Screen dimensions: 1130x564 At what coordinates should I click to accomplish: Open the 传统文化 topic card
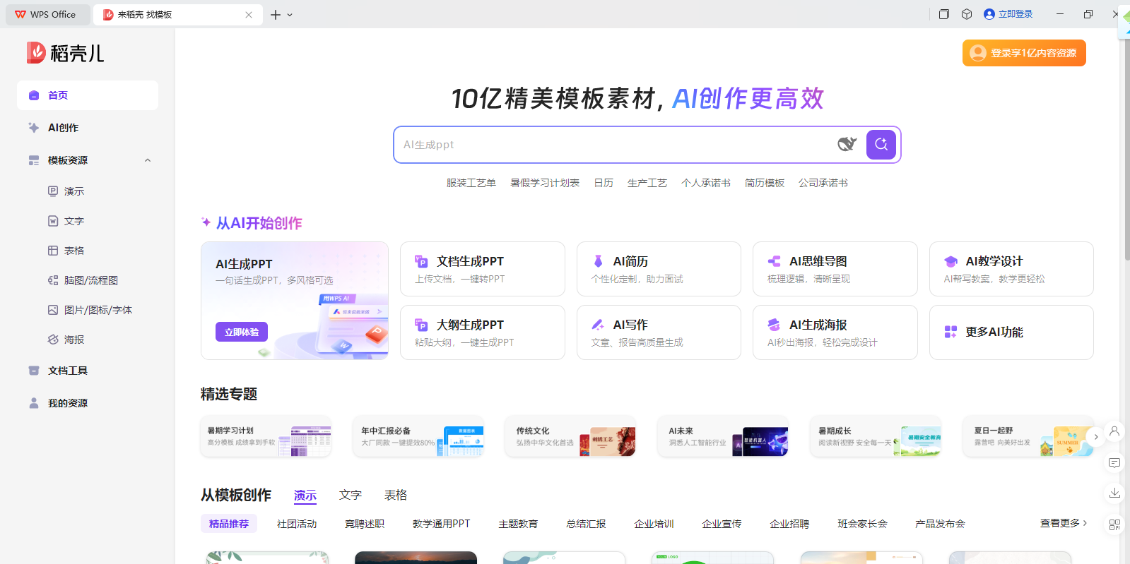[x=571, y=437]
